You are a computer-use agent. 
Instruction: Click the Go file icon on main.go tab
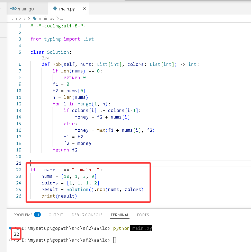tap(13, 9)
